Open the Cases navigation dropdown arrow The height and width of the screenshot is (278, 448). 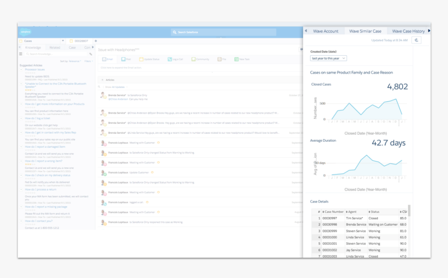click(63, 41)
